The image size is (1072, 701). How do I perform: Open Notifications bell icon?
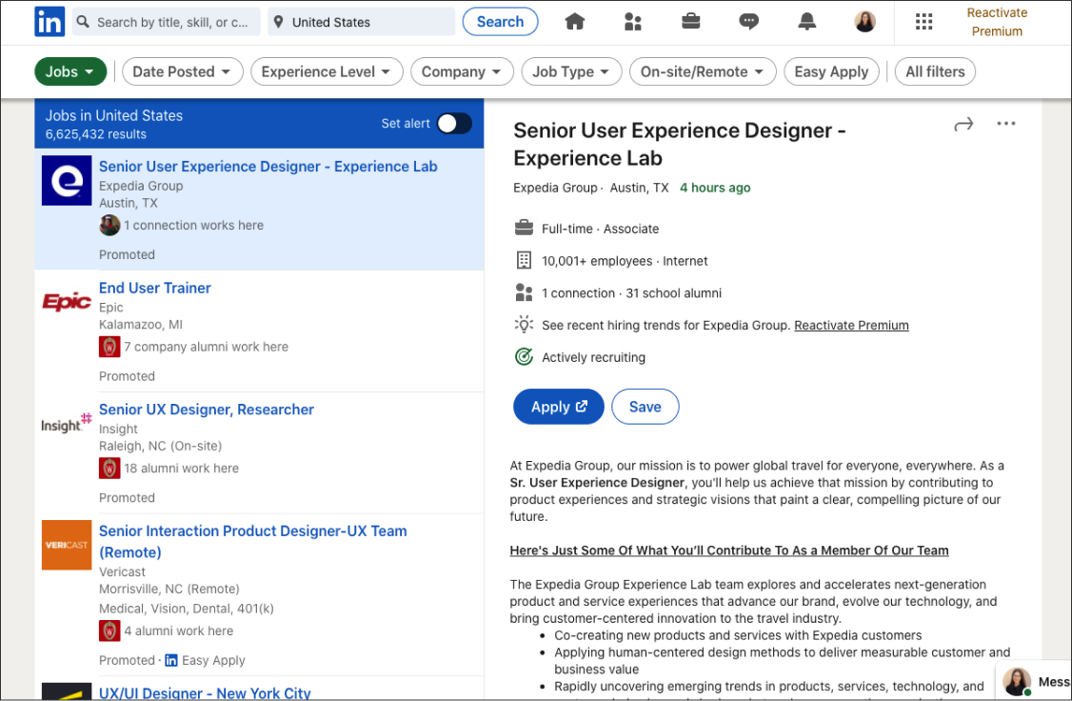pyautogui.click(x=807, y=22)
